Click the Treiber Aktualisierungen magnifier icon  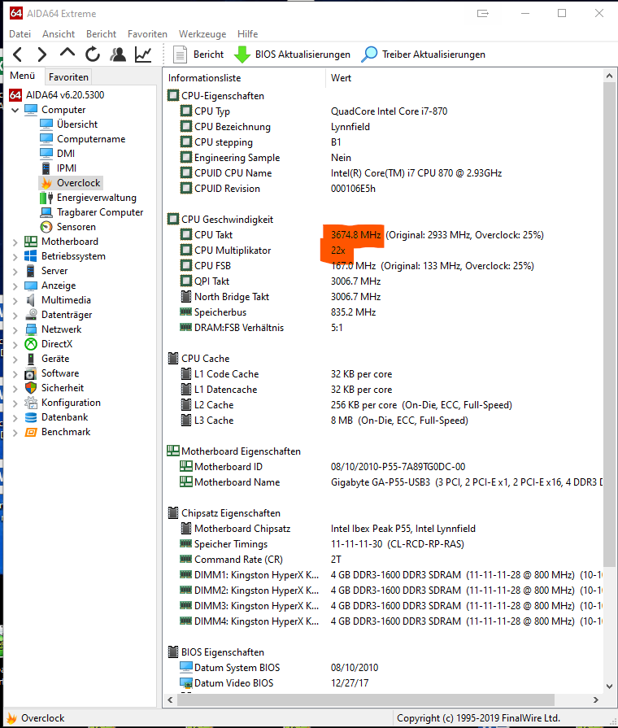pos(369,54)
